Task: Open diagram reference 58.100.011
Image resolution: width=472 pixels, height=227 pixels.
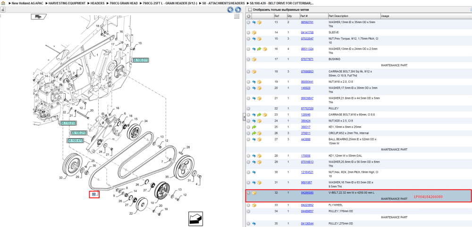Action: [141, 60]
